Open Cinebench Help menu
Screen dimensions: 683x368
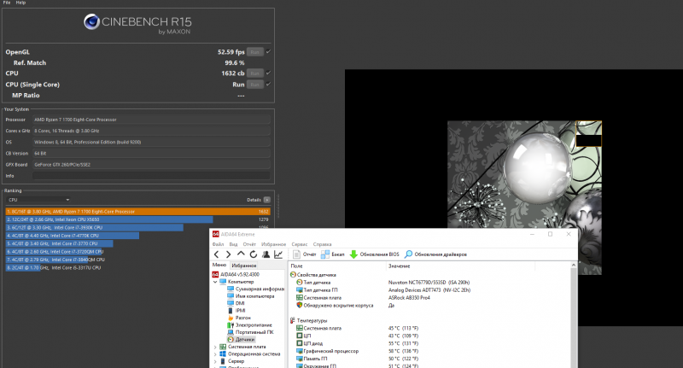coord(20,3)
